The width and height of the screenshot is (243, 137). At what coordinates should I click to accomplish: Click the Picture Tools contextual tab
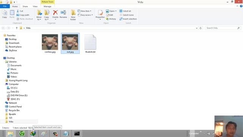47,2
